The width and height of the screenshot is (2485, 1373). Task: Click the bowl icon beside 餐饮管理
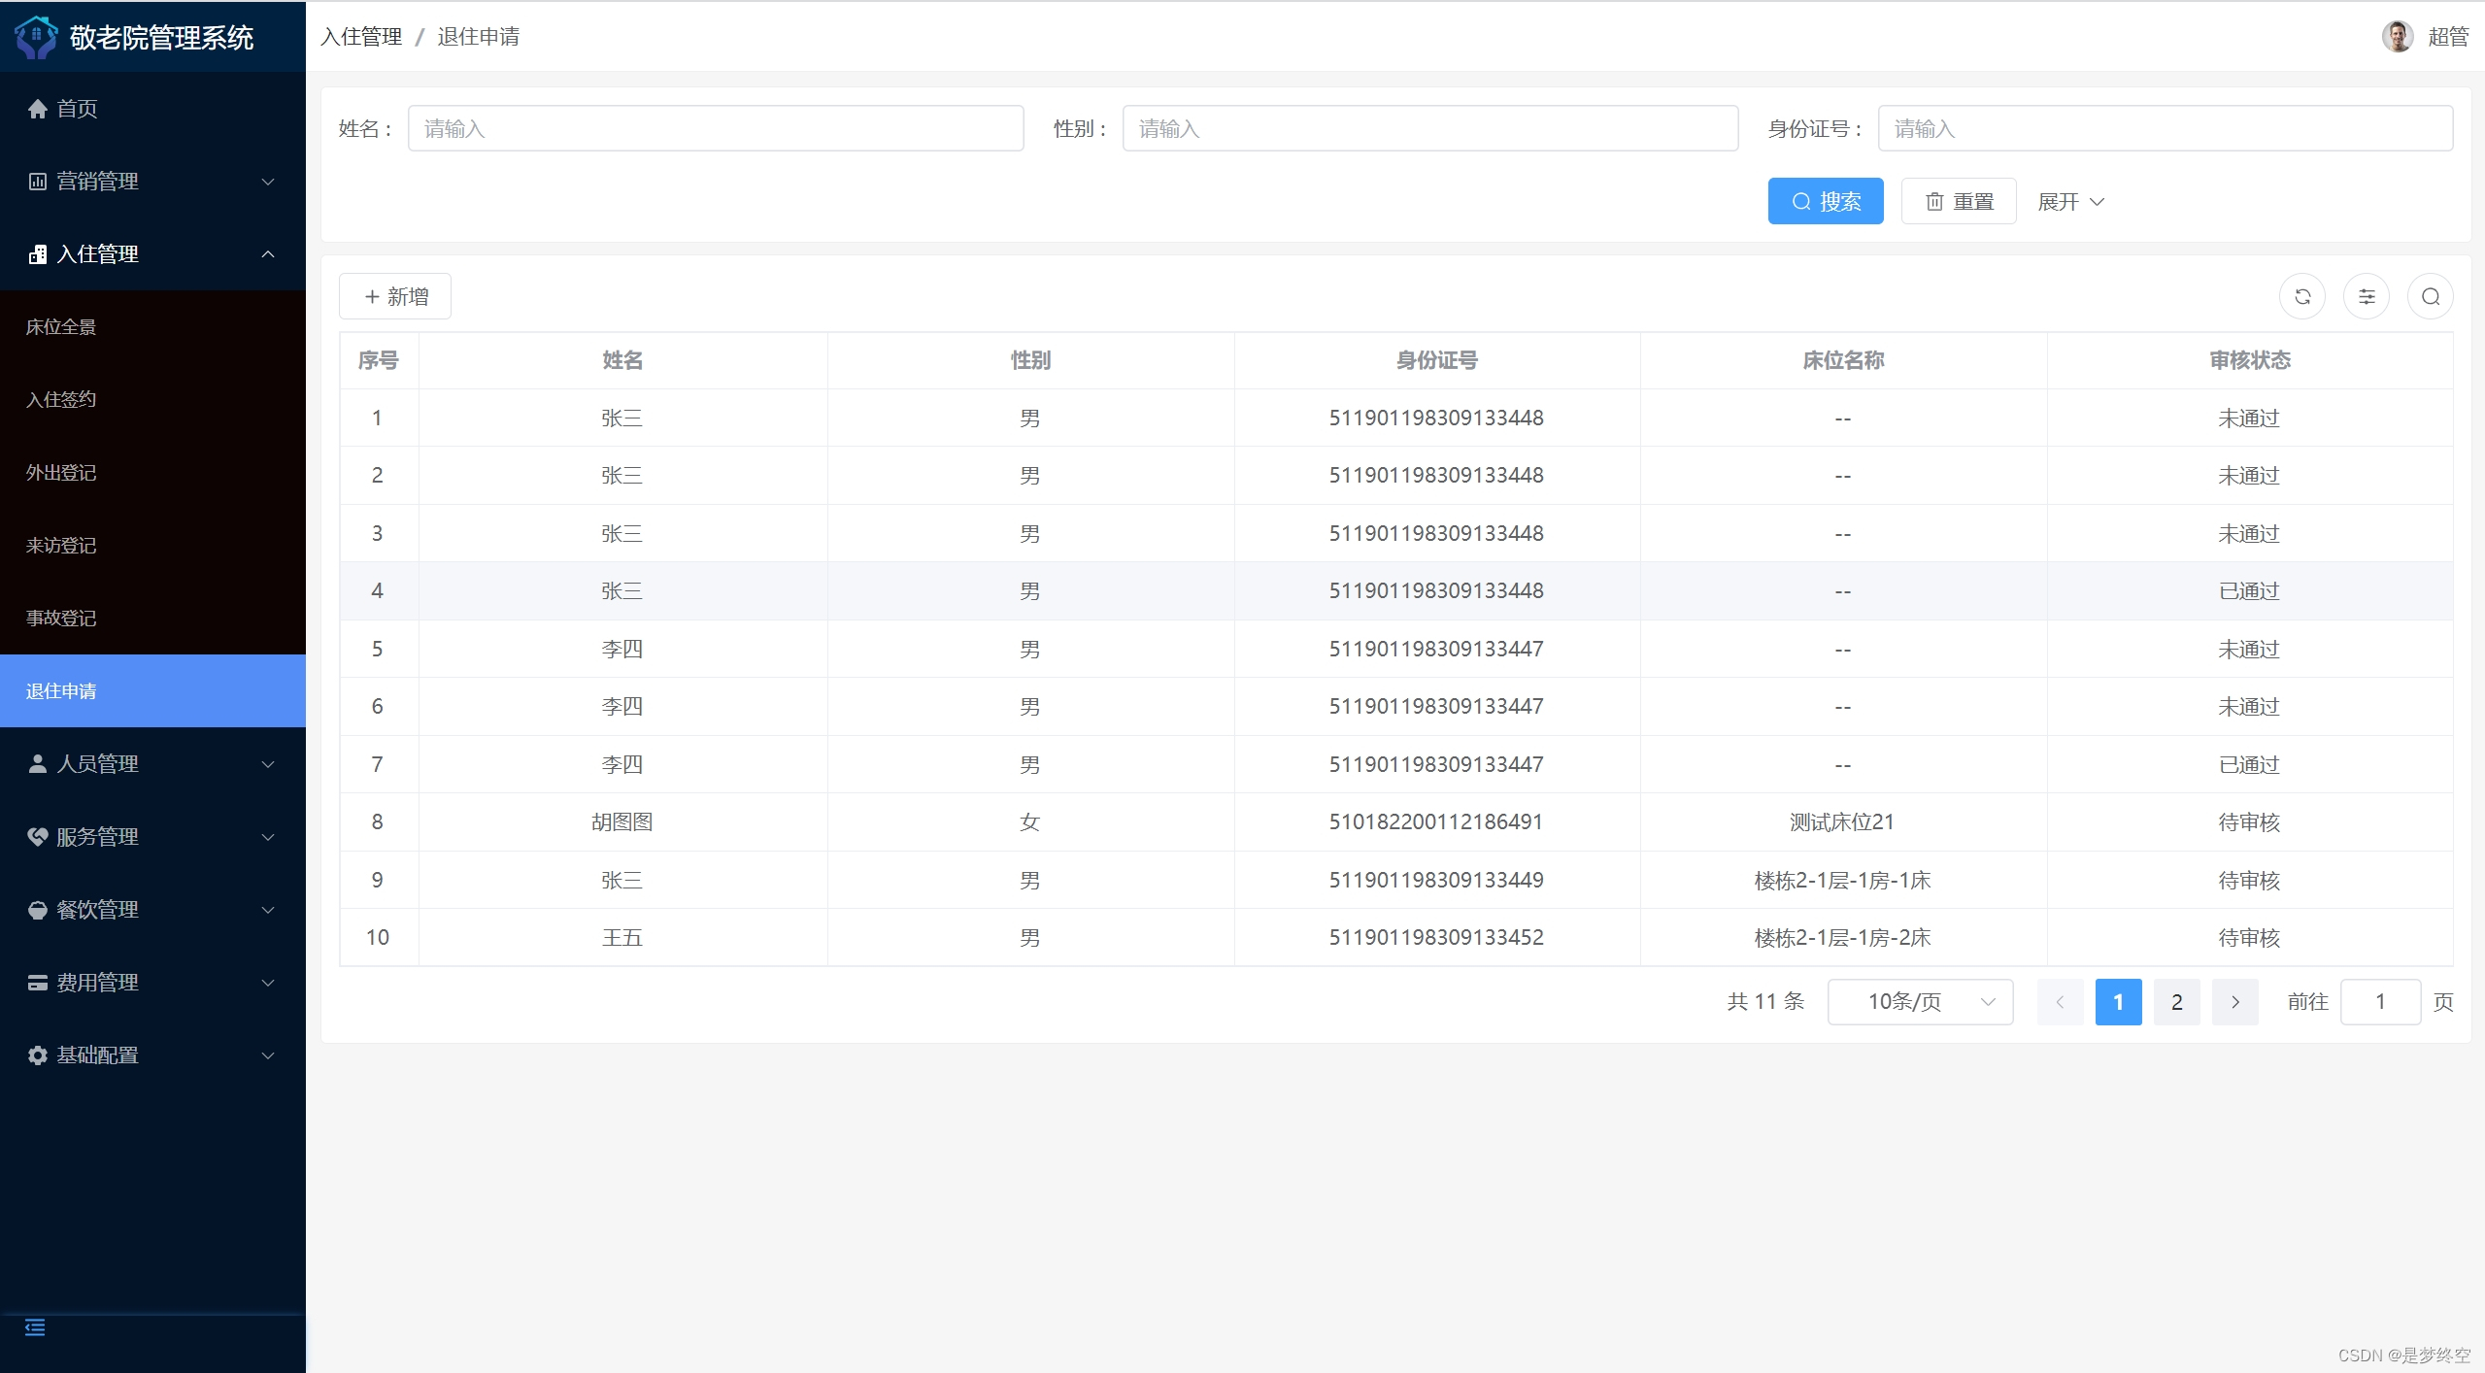[x=38, y=910]
